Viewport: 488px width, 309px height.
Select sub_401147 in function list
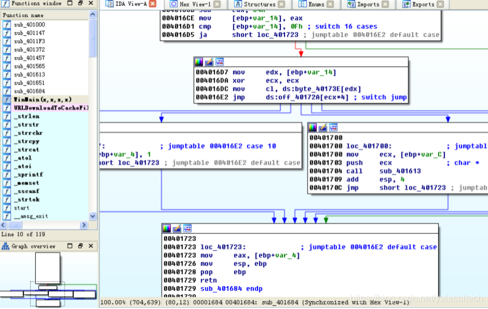tap(29, 33)
